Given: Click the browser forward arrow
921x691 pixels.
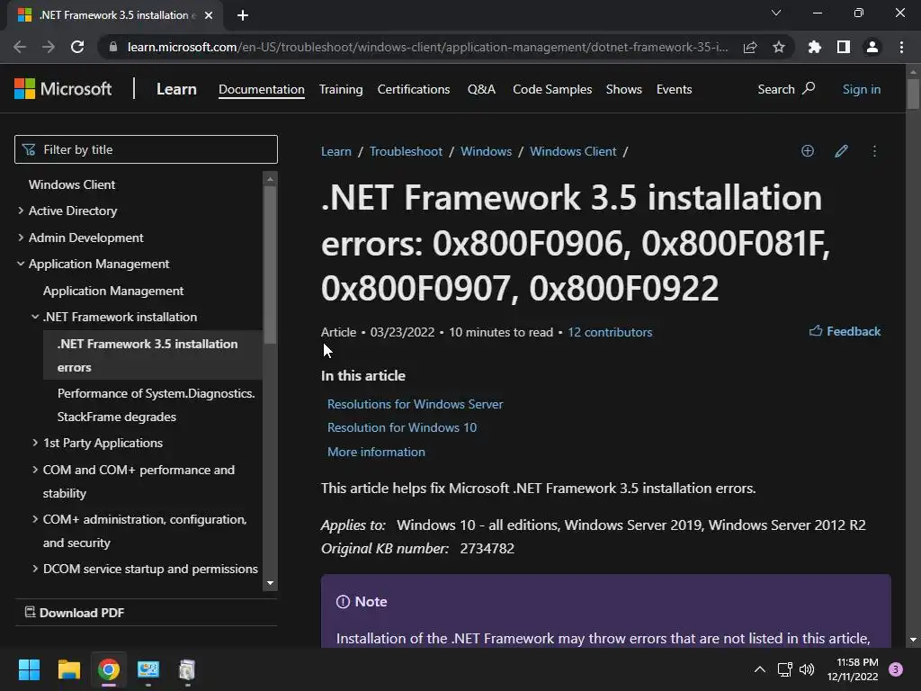Looking at the screenshot, I should (49, 47).
